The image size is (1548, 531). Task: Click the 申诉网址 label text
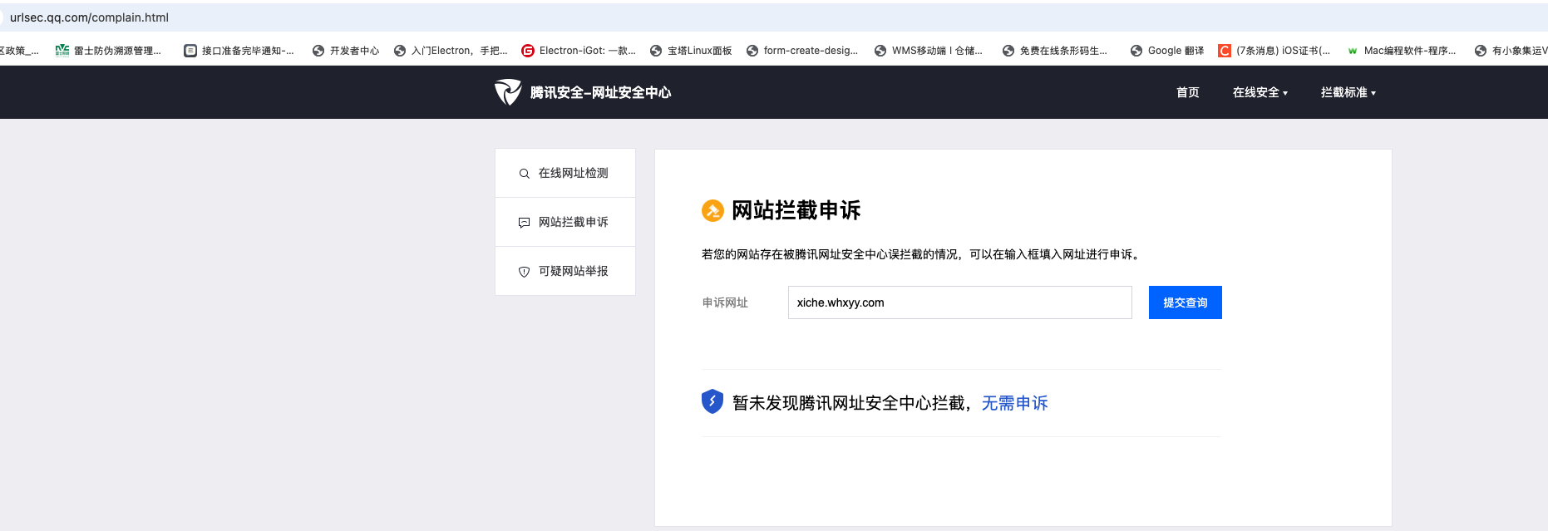point(725,302)
